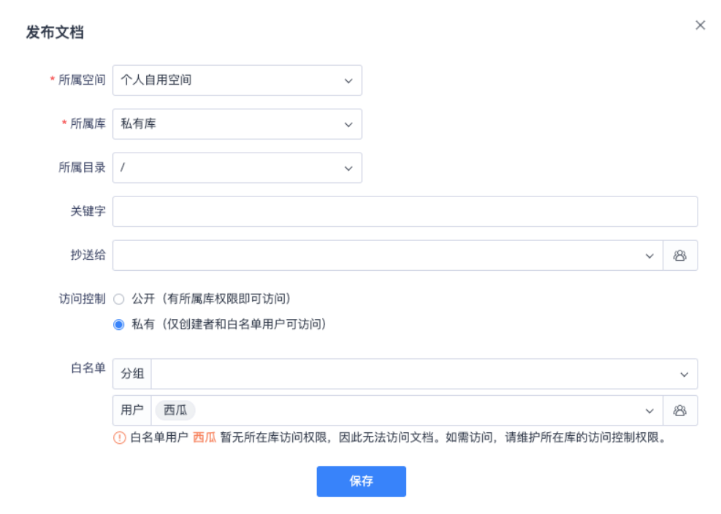This screenshot has height=514, width=721.
Task: Click the orange warning icon below whitelist
Action: [x=120, y=437]
